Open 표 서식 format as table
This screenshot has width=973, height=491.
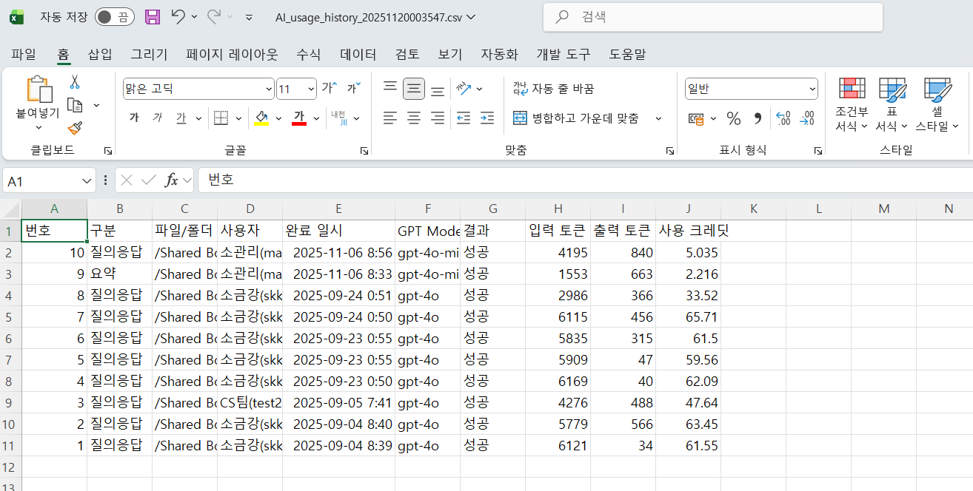tap(892, 105)
